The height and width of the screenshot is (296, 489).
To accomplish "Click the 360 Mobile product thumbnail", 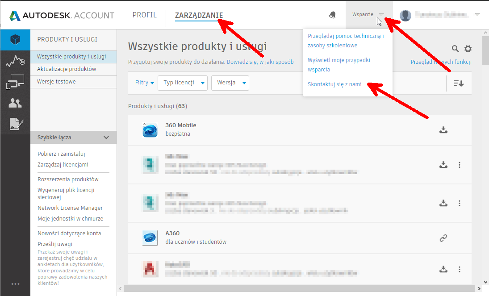I will 150,130.
